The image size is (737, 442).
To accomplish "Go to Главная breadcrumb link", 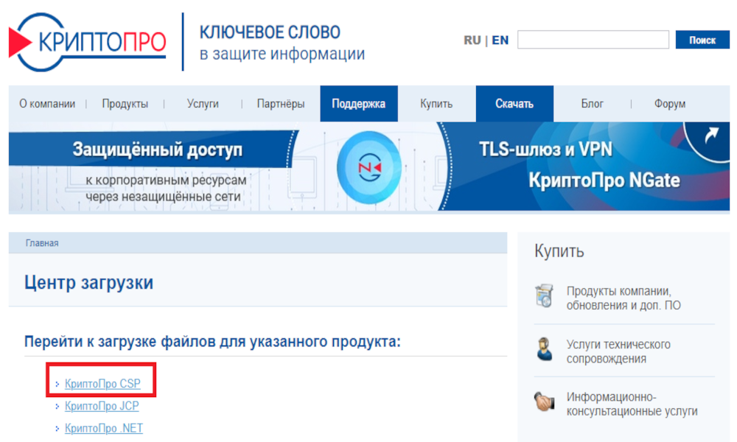I will [42, 243].
